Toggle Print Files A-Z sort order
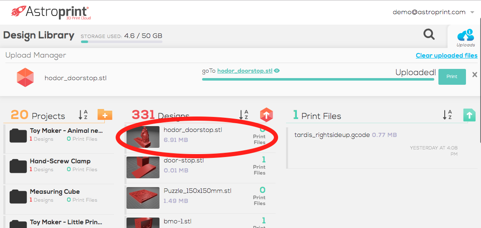The height and width of the screenshot is (228, 481). (x=447, y=115)
